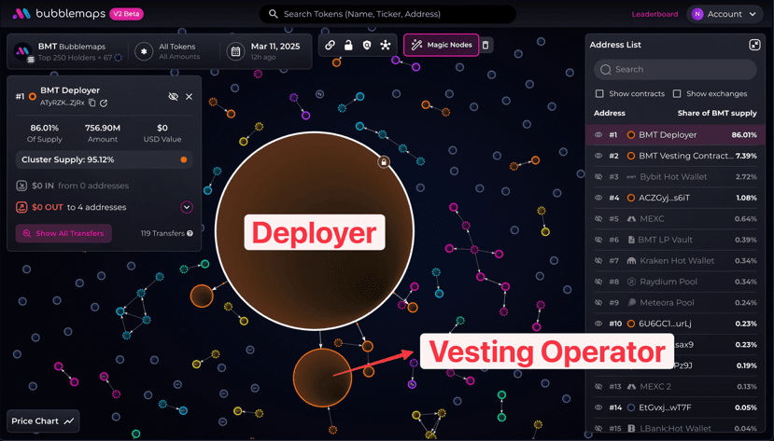
Task: Open the Price Chart panel
Action: pyautogui.click(x=43, y=421)
